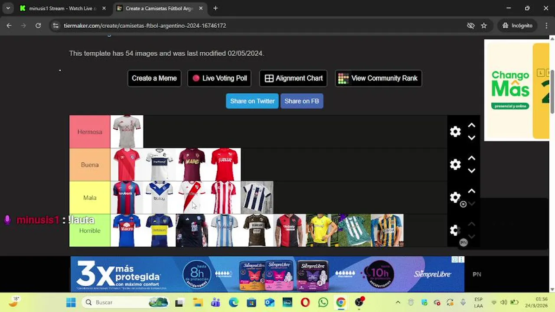View site information icon in address bar
This screenshot has width=555, height=312.
tap(55, 26)
